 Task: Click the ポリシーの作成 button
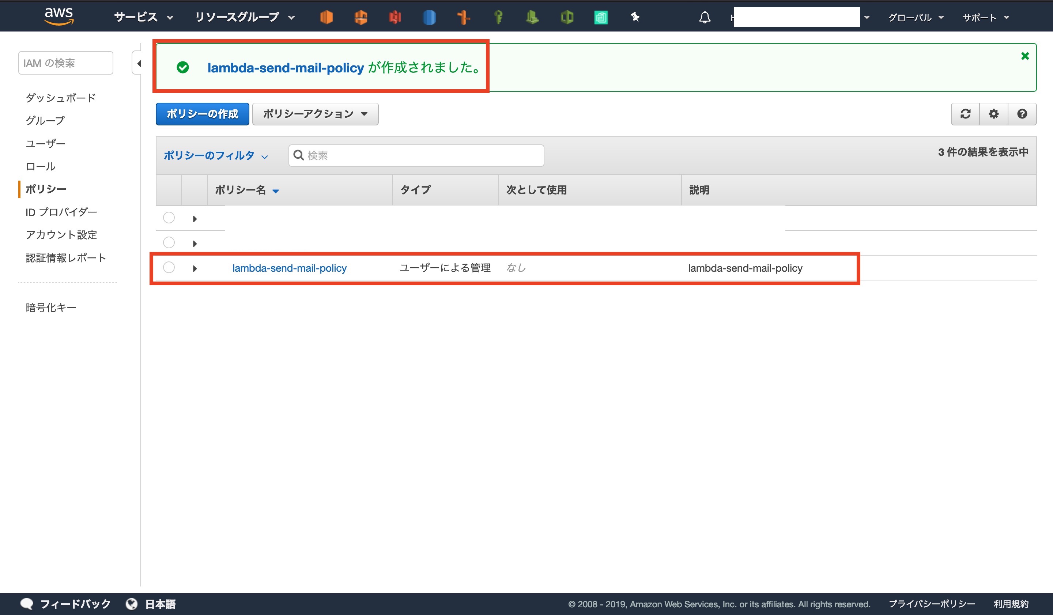pos(202,114)
